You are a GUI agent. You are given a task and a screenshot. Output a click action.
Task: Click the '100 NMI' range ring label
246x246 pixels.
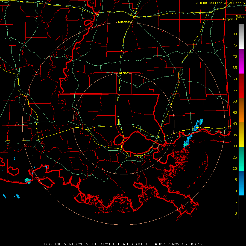click(124, 22)
